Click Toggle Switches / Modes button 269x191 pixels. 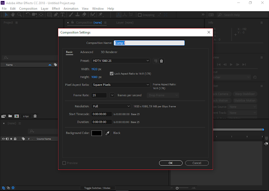click(97, 188)
